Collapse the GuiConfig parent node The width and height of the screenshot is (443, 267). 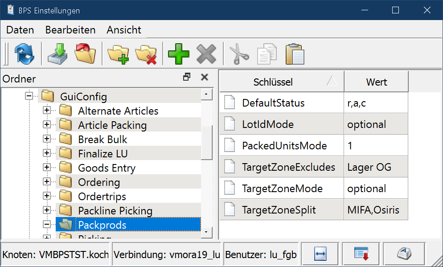click(29, 96)
